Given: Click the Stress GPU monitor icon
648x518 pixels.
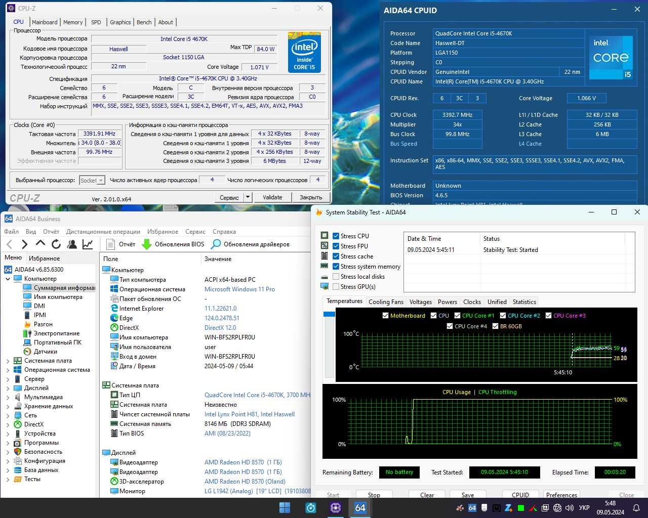Looking at the screenshot, I should tap(325, 287).
